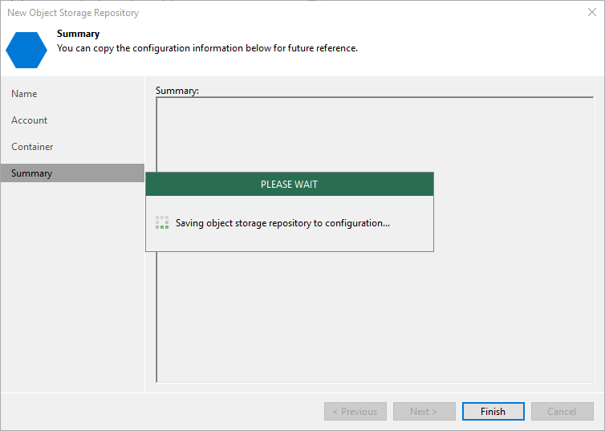Go to the Account wizard step

30,120
